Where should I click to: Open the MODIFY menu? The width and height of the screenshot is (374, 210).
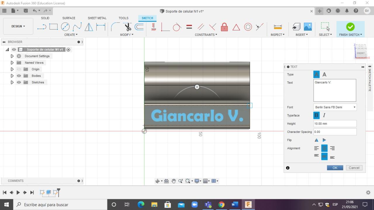127,35
